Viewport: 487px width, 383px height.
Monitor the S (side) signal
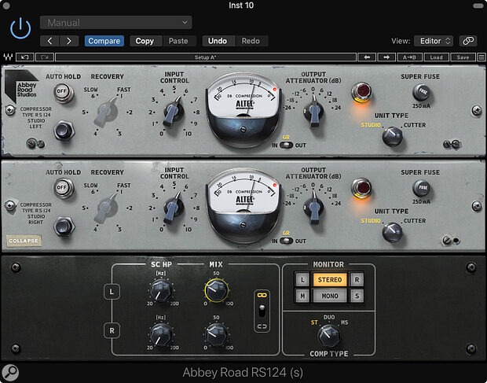[x=357, y=296]
